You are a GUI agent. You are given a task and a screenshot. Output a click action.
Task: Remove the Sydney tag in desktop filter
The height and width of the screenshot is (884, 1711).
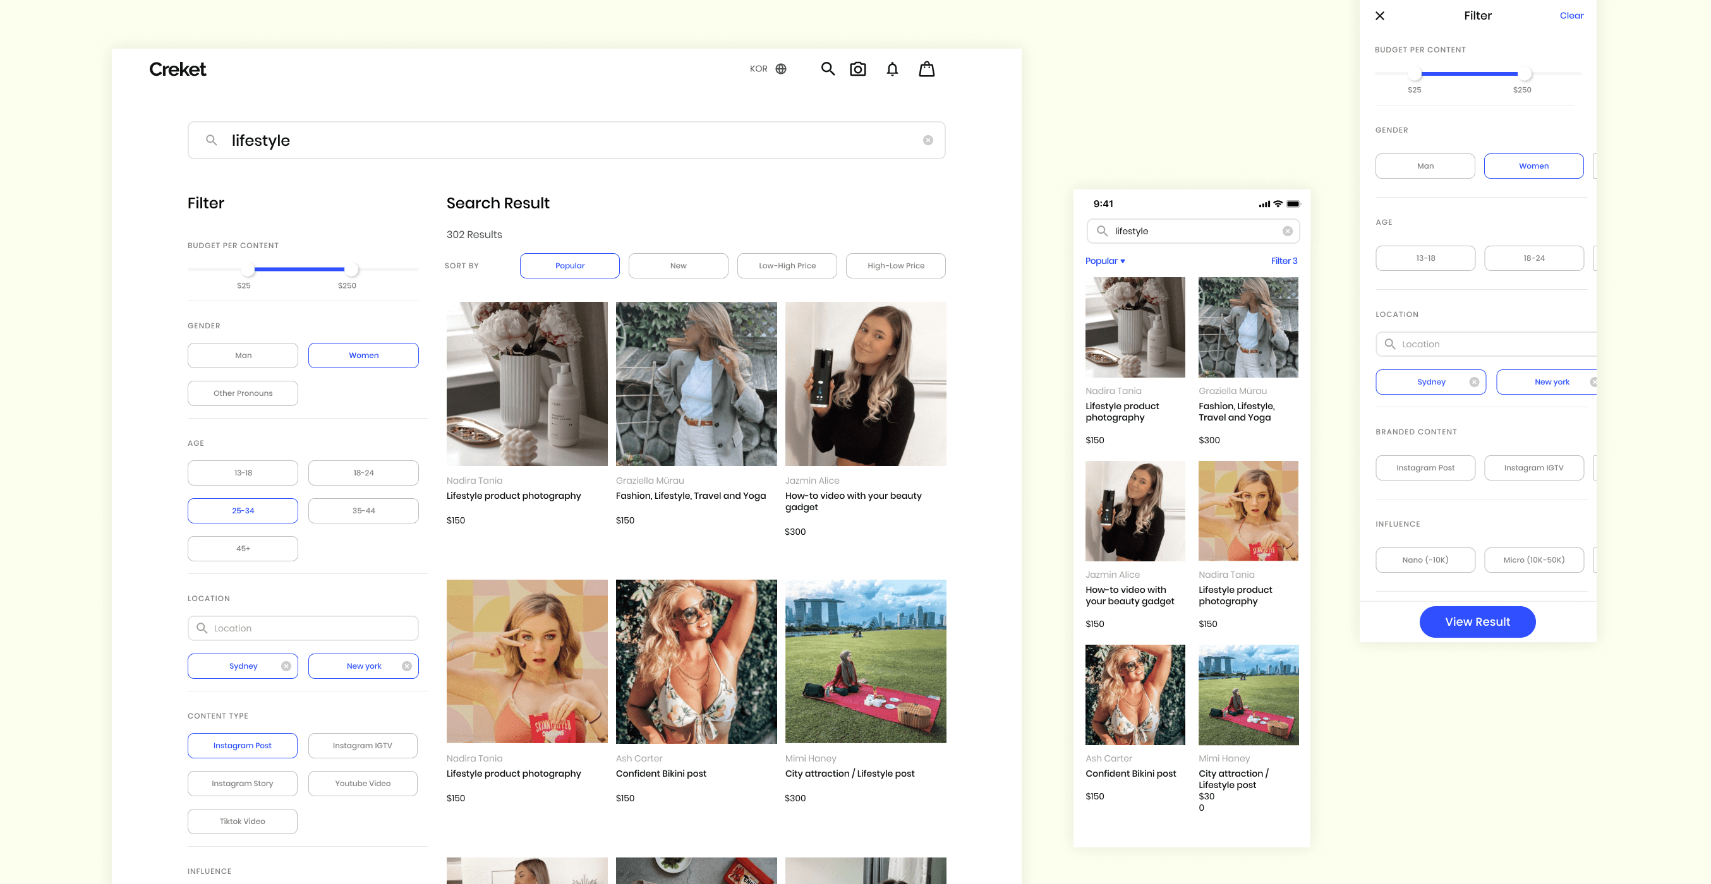(286, 666)
